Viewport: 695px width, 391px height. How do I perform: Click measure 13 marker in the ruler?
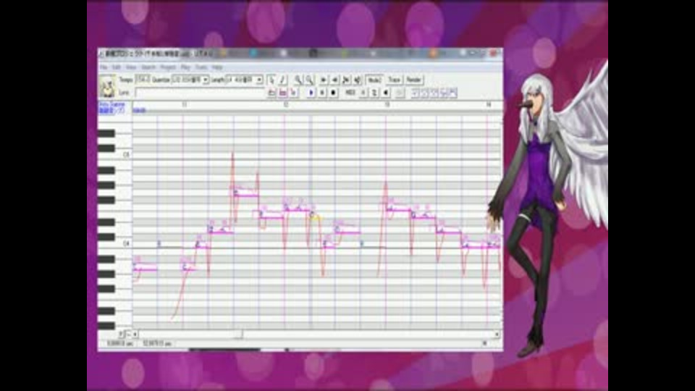click(387, 104)
